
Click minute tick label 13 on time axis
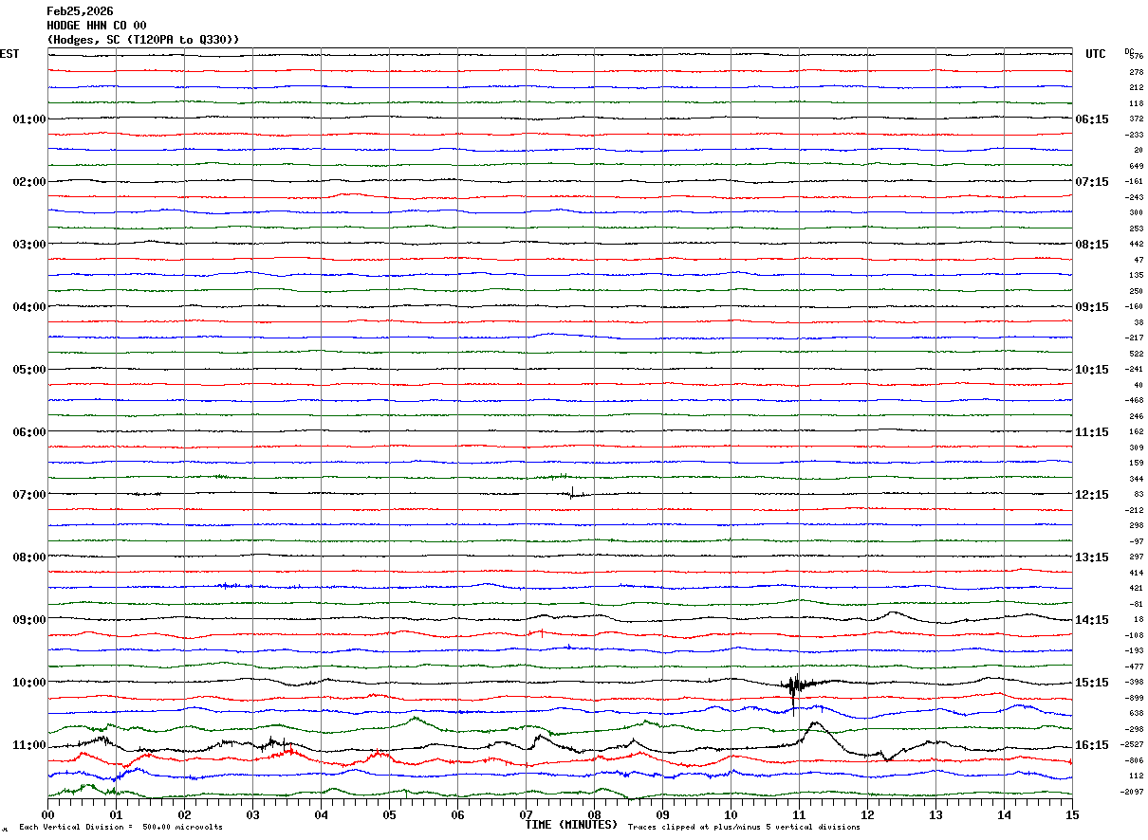(935, 814)
